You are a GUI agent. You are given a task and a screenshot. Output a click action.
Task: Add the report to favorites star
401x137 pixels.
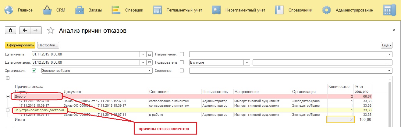pos(51,30)
